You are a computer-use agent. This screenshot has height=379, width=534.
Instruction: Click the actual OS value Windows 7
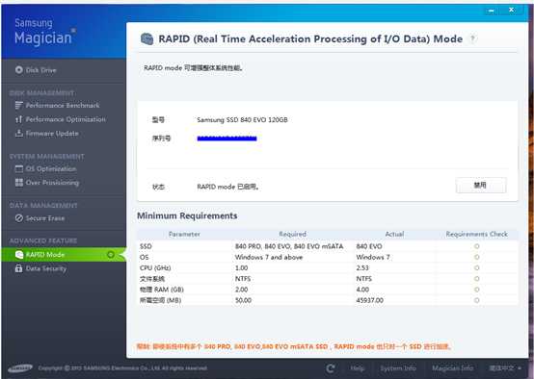point(373,257)
